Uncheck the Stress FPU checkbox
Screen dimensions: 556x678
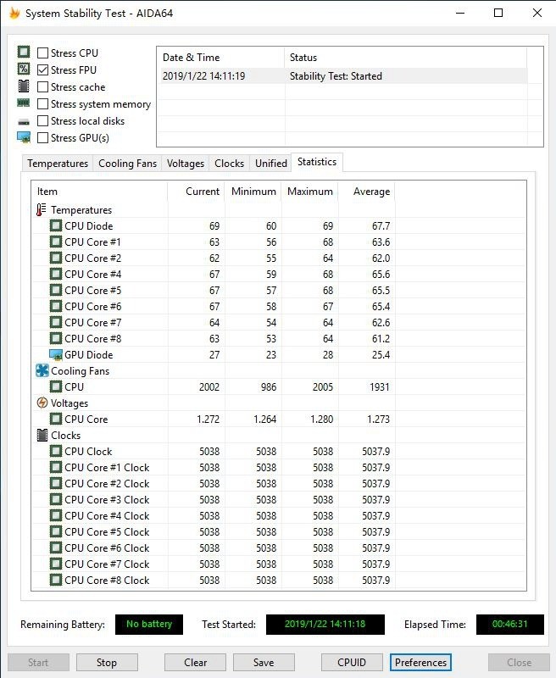pos(43,69)
